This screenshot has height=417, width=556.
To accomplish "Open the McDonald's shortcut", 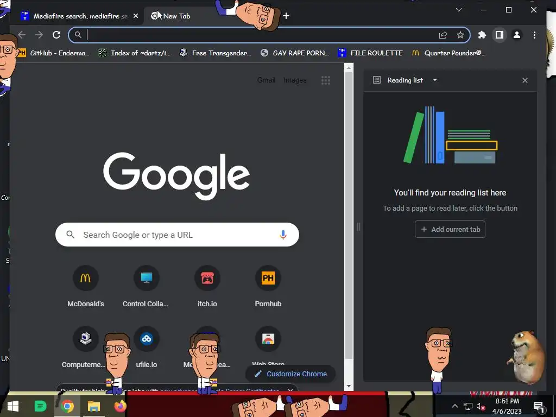I will [85, 287].
